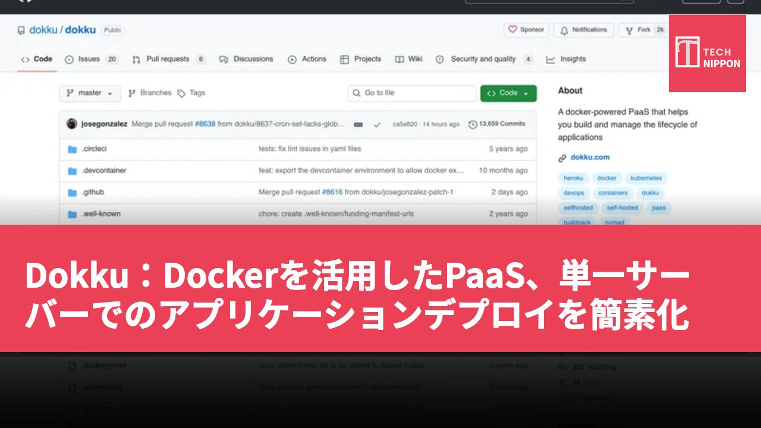Expand the commit message with the ellipsis button
The width and height of the screenshot is (761, 428).
pyautogui.click(x=358, y=125)
